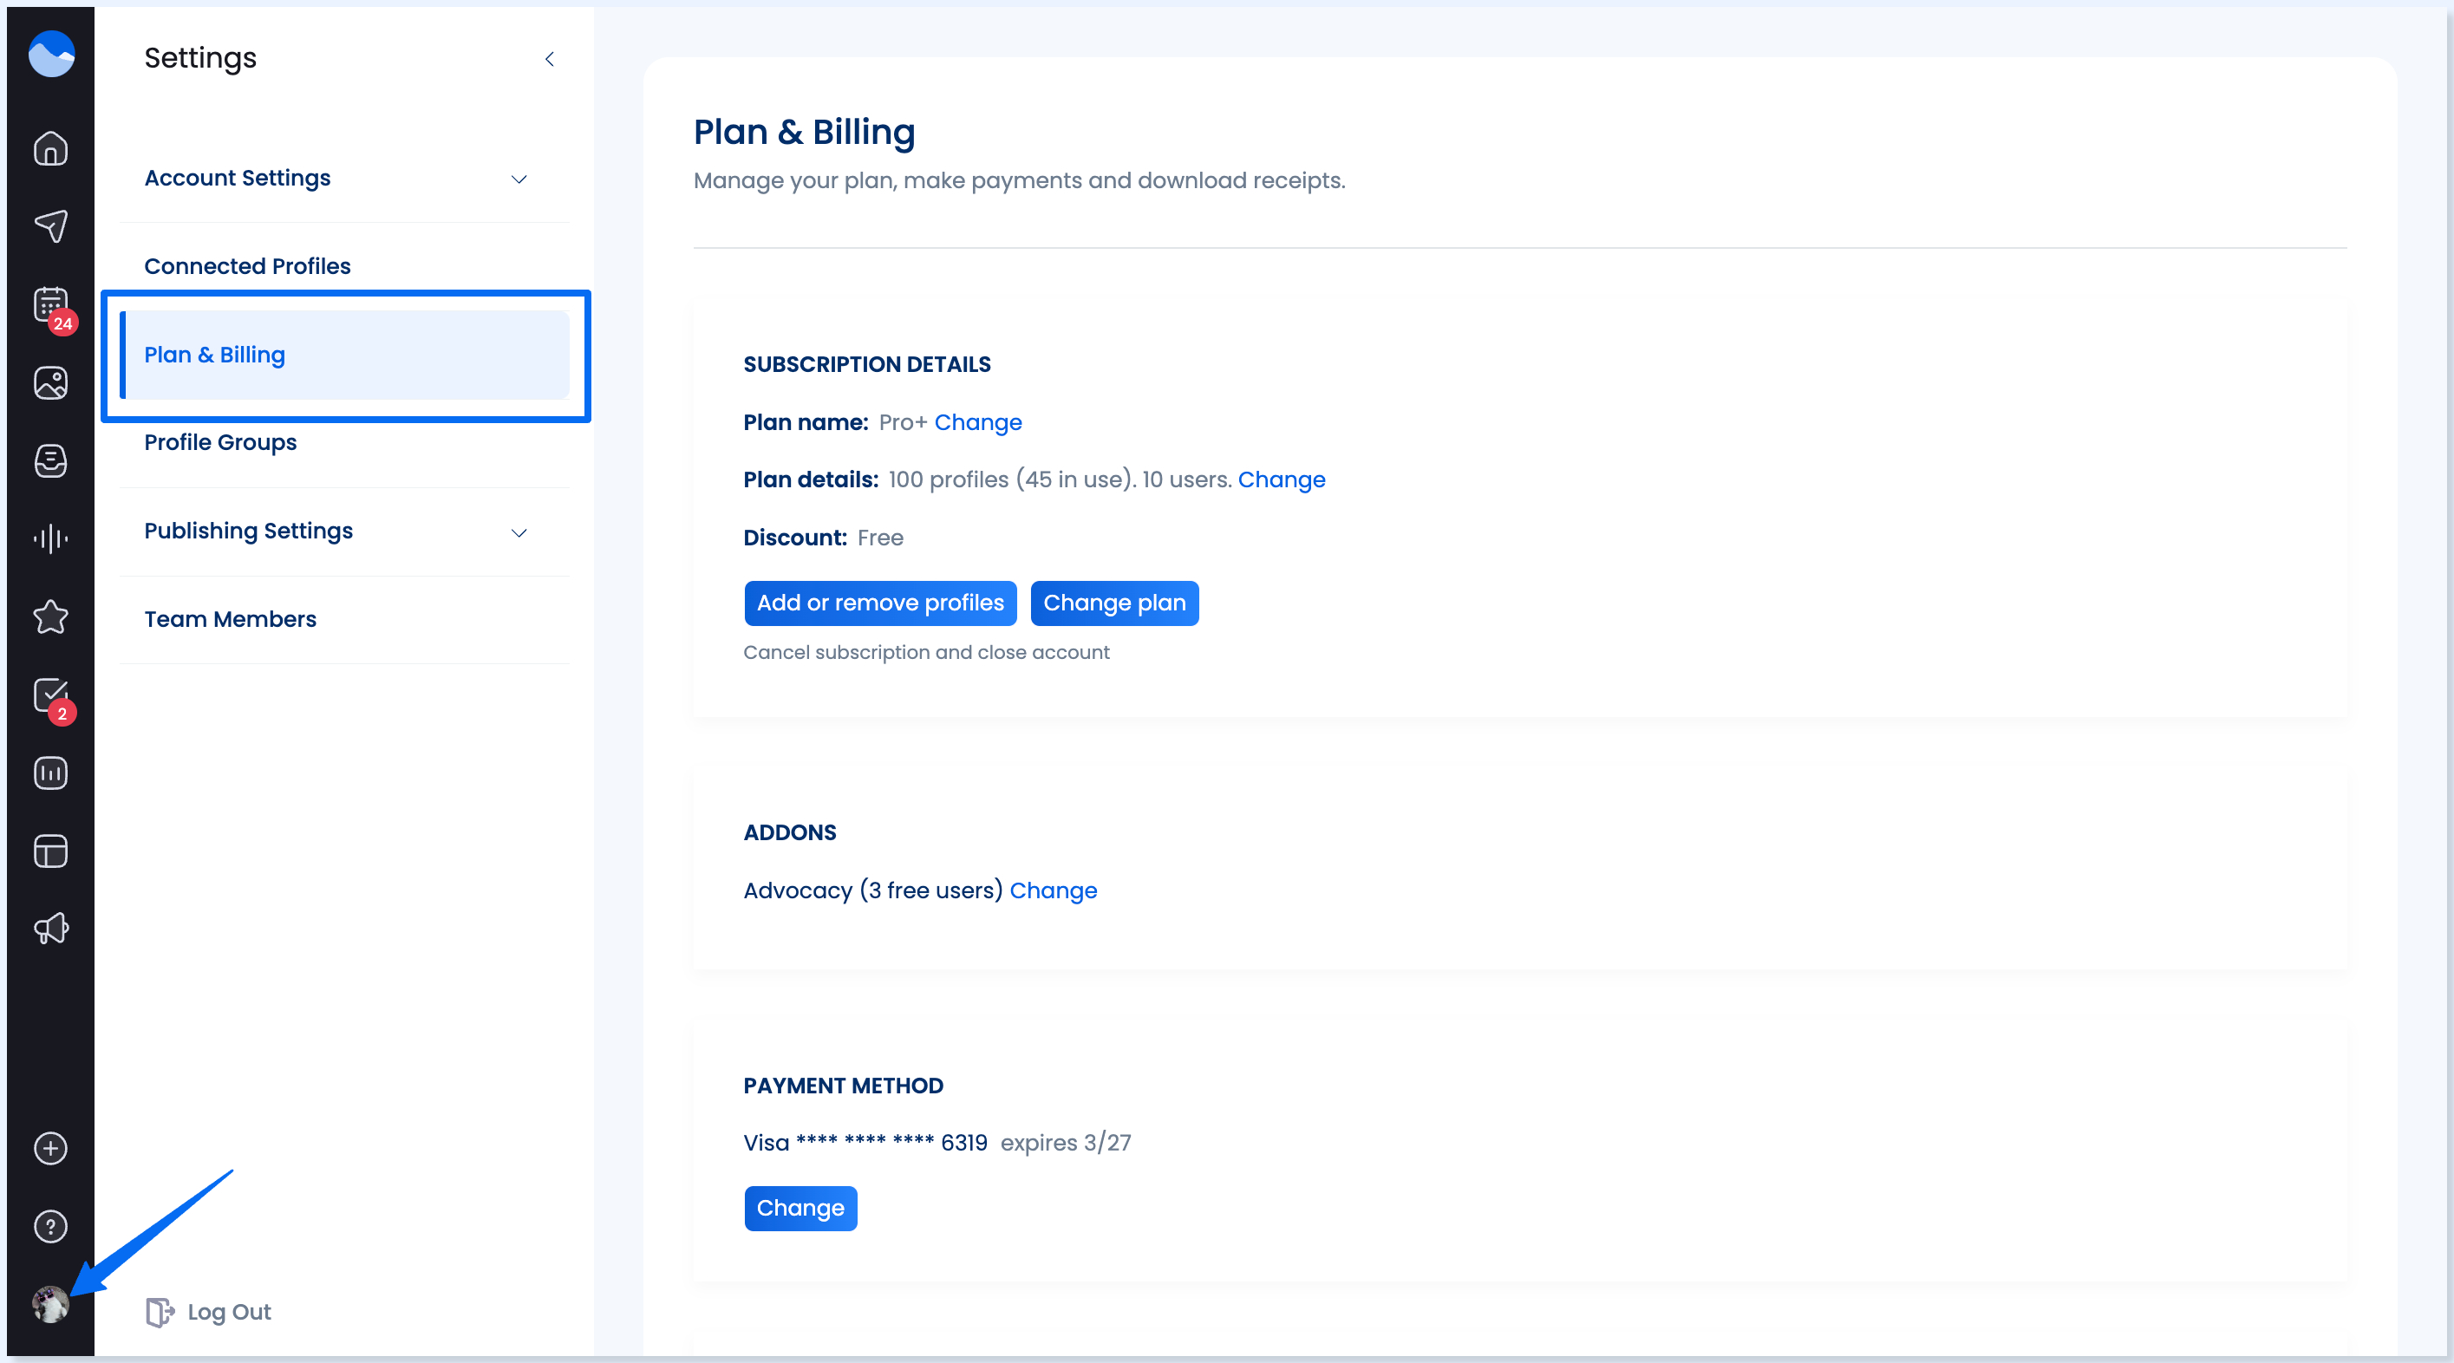Select the Plan & Billing menu item
Viewport: 2454px width, 1363px height.
point(345,355)
